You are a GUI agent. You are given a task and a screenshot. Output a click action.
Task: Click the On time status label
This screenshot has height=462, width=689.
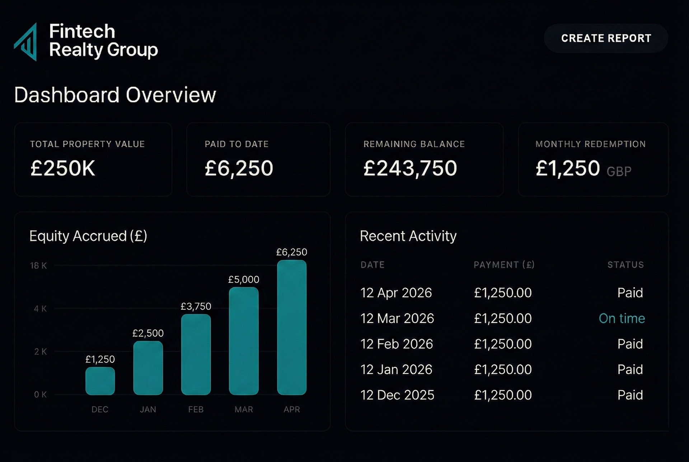[x=622, y=319]
